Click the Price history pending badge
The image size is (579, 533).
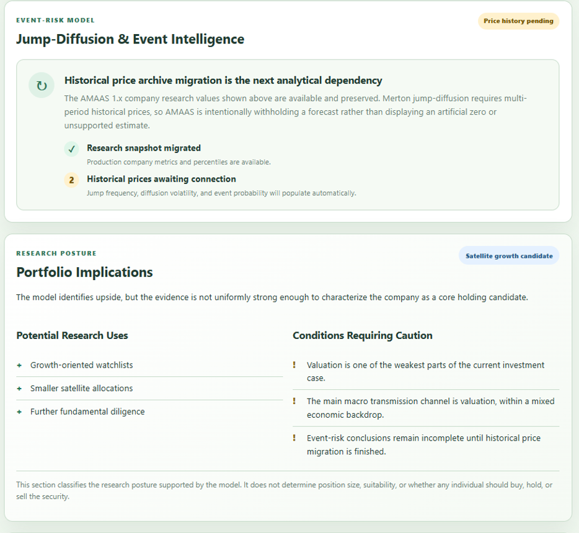pos(518,21)
